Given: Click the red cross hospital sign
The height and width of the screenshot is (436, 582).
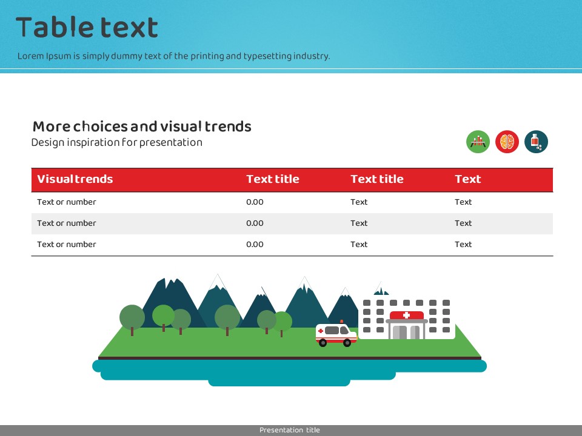Looking at the screenshot, I should (x=406, y=315).
